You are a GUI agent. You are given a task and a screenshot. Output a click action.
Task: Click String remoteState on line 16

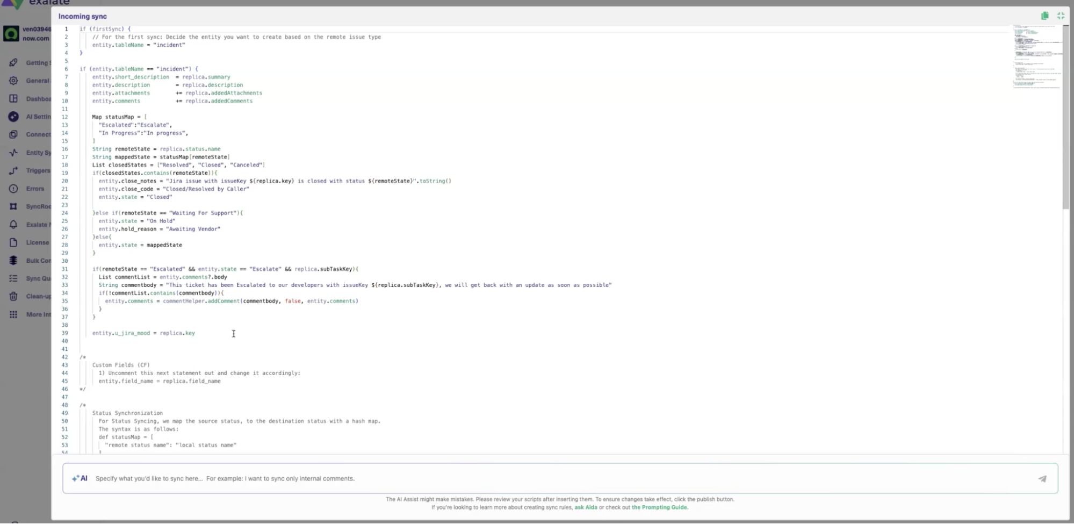click(x=156, y=149)
